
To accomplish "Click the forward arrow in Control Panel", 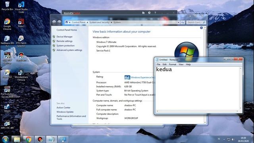I will [59, 22].
